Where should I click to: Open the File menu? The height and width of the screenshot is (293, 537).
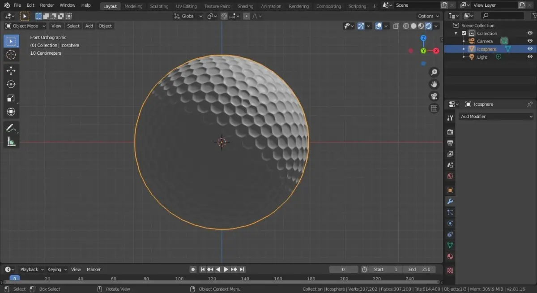[x=17, y=5]
